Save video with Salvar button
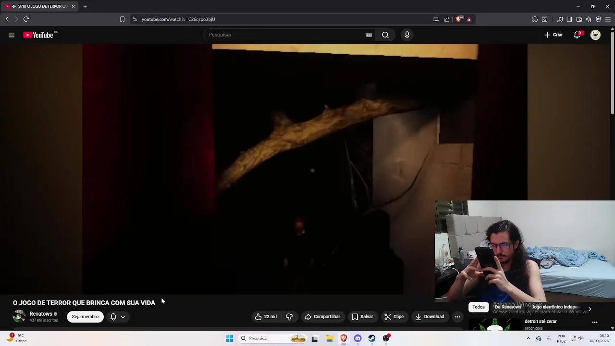This screenshot has height=346, width=615. [362, 317]
